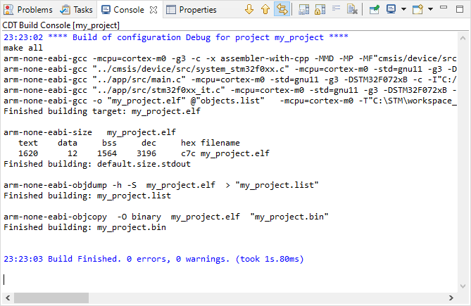Click horizontal scrollbar left arrow

pos(8,298)
